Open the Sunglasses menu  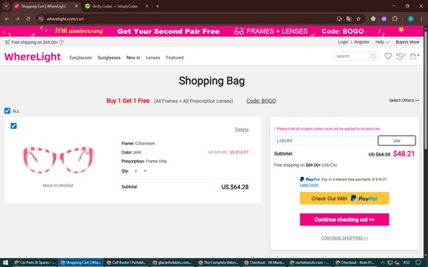tap(109, 57)
